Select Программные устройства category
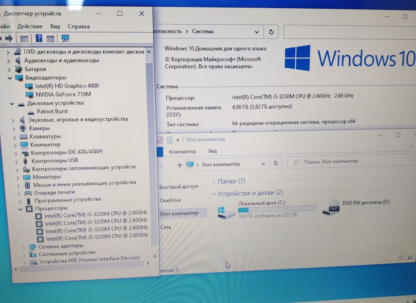This screenshot has height=303, width=416. [x=67, y=200]
